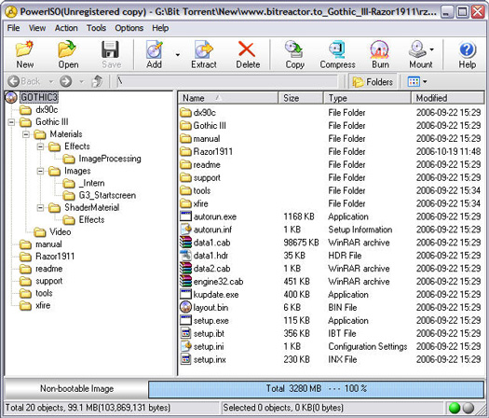Collapse the Gothic III tree folder
489x418 pixels.
[11, 122]
